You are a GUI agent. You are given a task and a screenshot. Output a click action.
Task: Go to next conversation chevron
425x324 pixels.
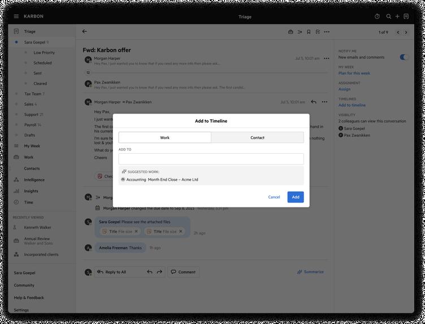(406, 32)
